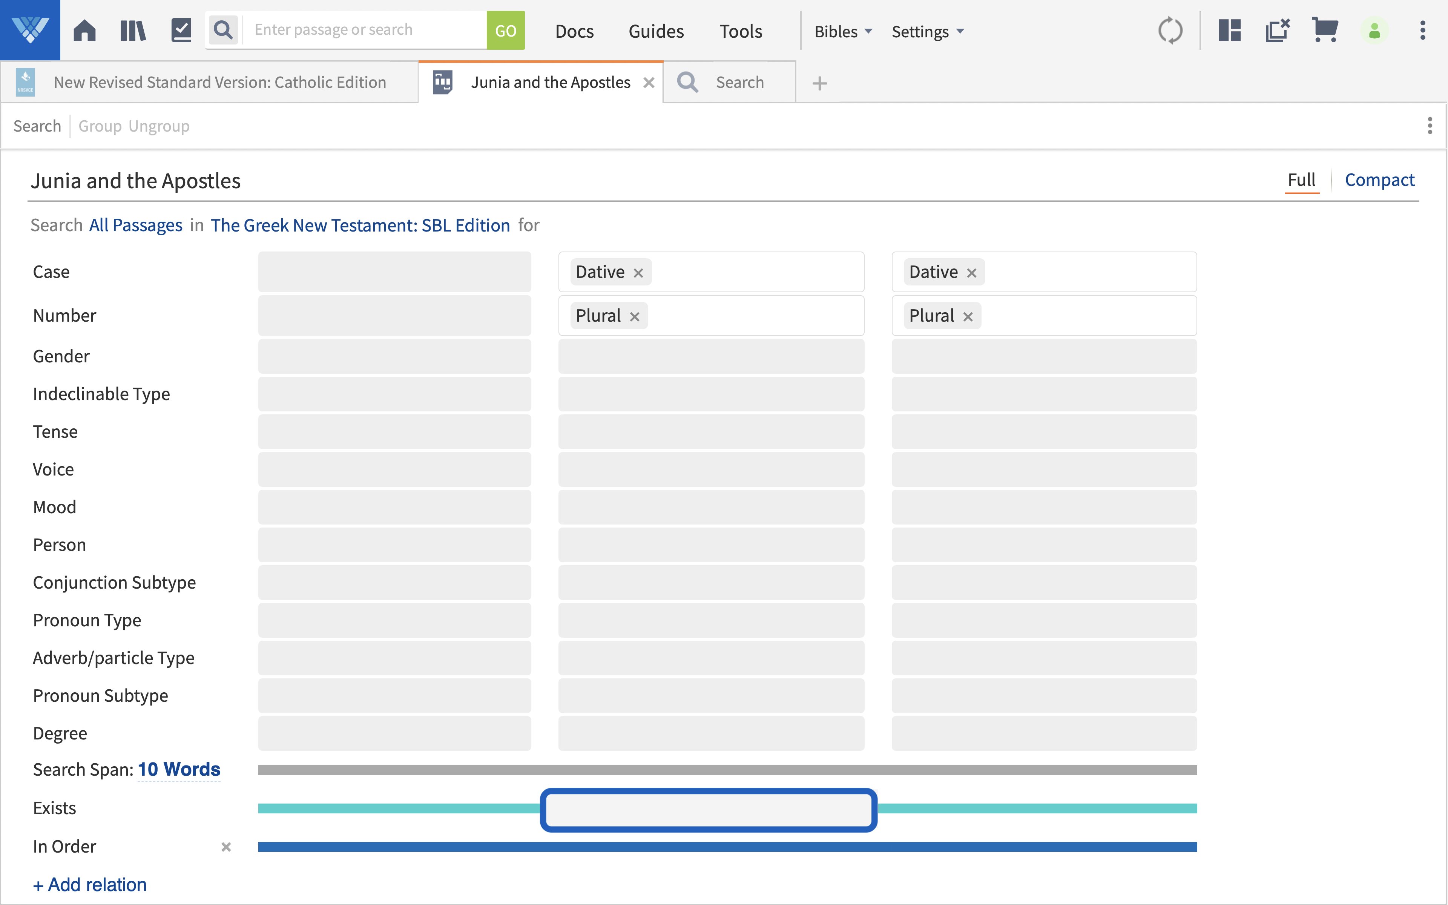Click the Group option
1448x905 pixels.
click(x=100, y=126)
